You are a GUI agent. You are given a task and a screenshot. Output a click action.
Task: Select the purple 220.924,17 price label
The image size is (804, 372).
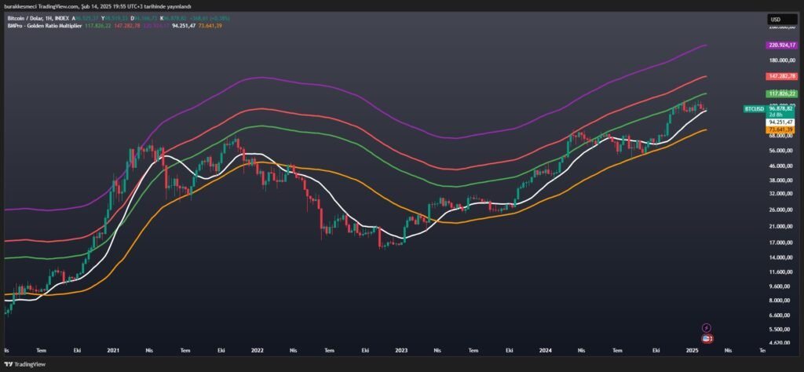(782, 46)
